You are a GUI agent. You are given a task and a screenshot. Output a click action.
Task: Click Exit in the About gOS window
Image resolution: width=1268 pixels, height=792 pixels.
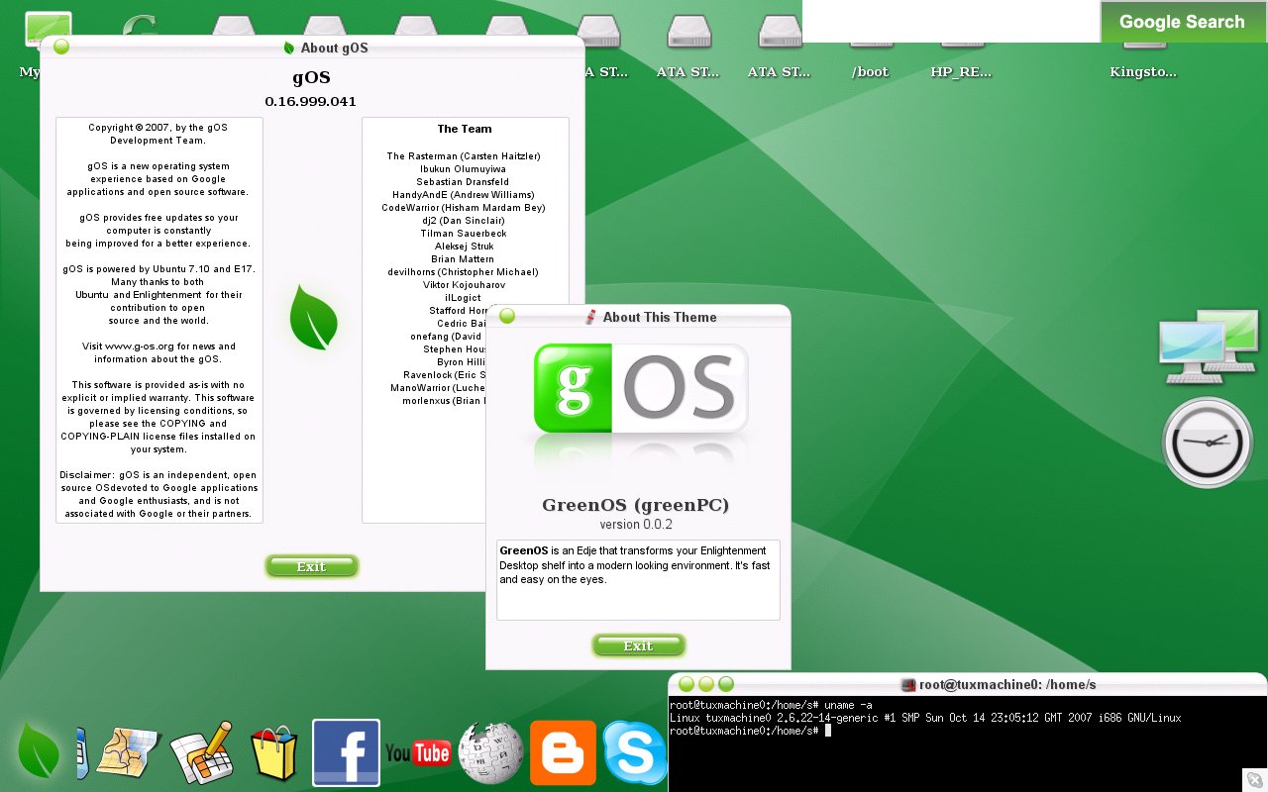(x=311, y=566)
